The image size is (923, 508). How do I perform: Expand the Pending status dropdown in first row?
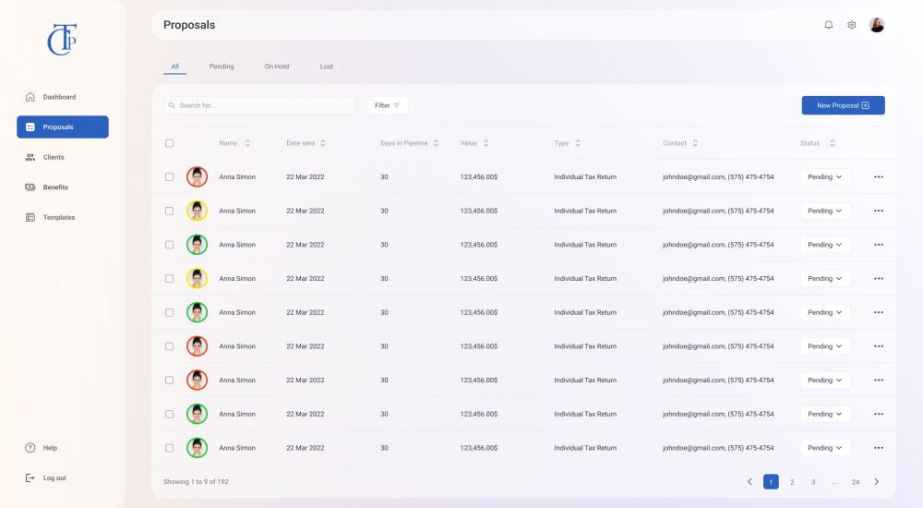point(825,177)
